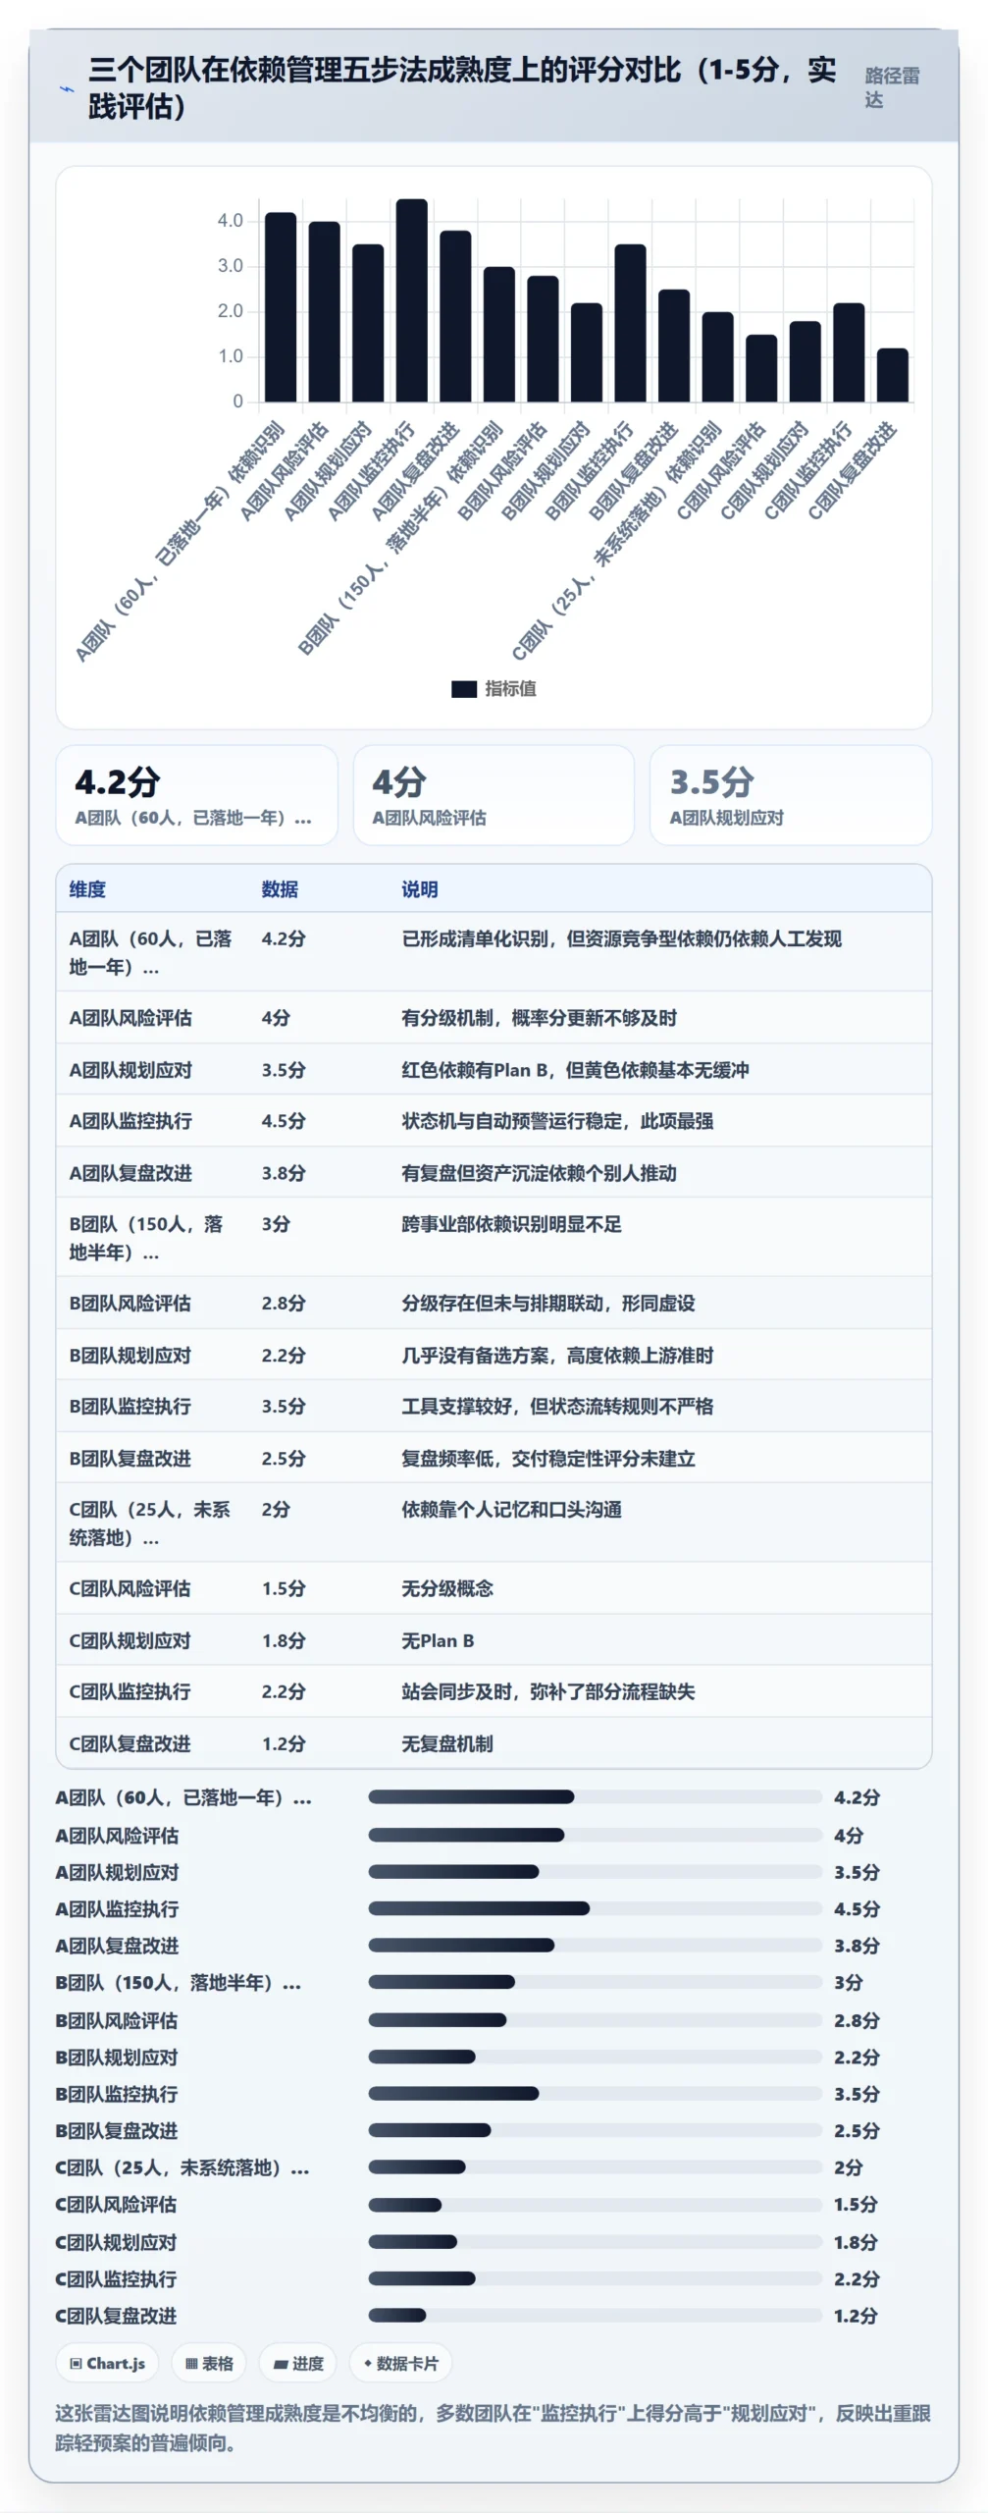Click the C团队复盘改进 progress bar
Viewport: 988px width, 2513px height.
(x=596, y=2316)
